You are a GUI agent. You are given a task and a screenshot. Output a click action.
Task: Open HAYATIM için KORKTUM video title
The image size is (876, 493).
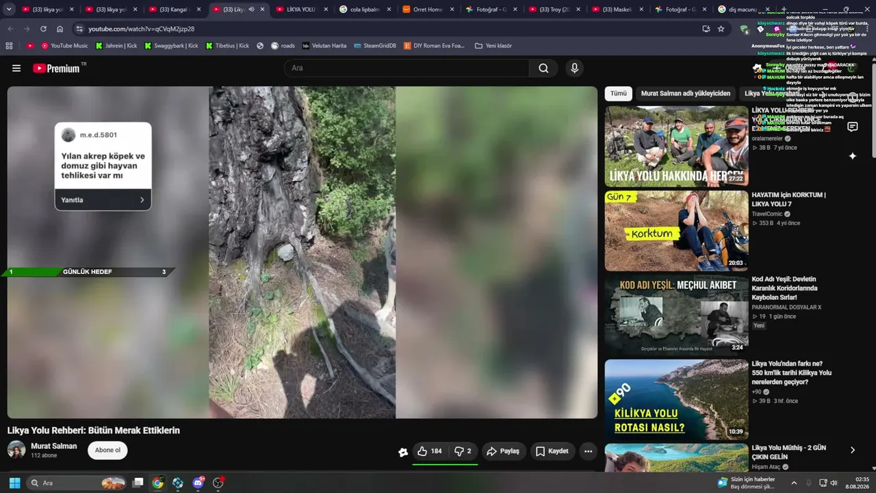(x=788, y=199)
